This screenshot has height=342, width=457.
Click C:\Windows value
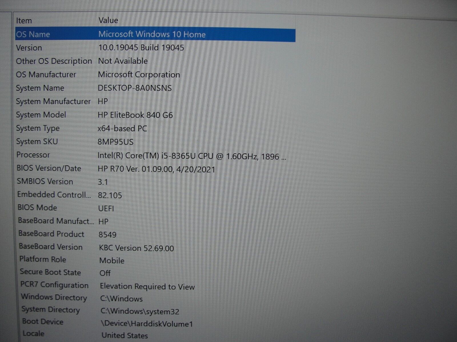(x=121, y=299)
